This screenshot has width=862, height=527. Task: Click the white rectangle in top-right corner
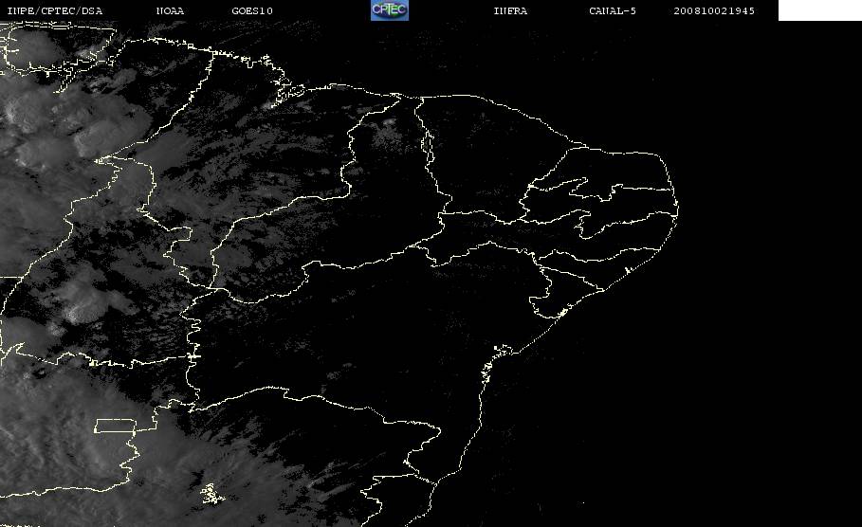click(819, 9)
